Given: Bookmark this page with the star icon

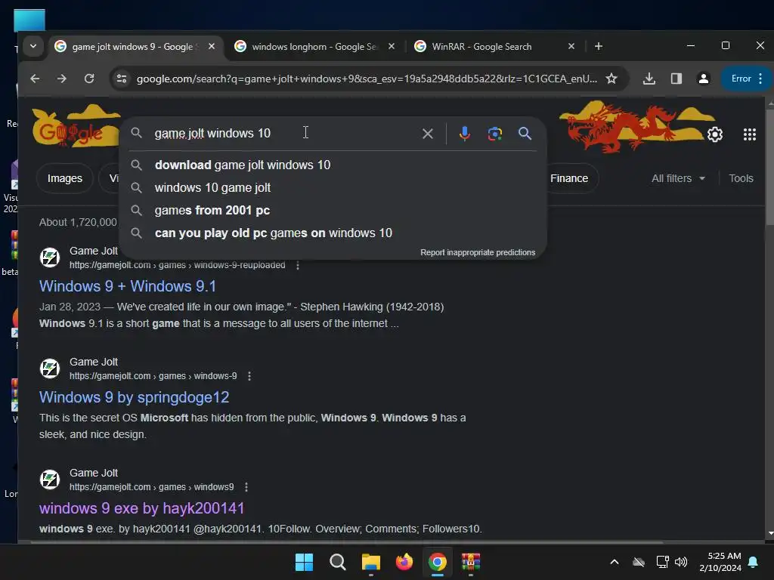Looking at the screenshot, I should [611, 79].
